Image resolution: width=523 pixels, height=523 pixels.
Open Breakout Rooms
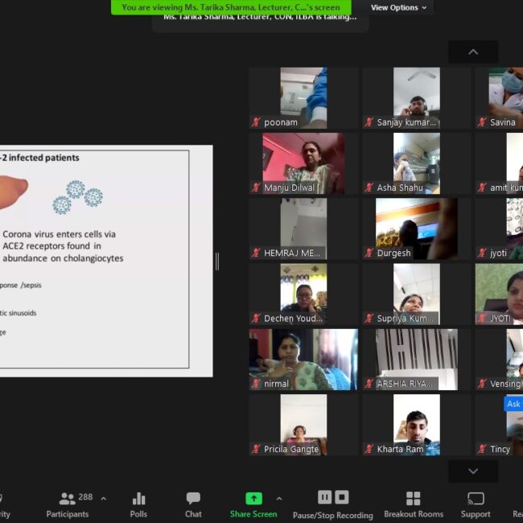click(x=413, y=504)
